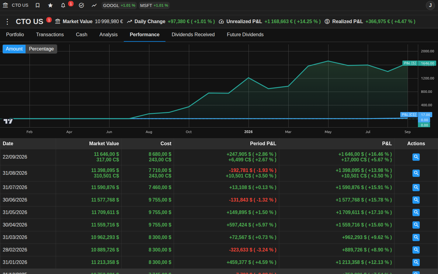The width and height of the screenshot is (438, 274).
Task: Click the GOOGL ticker chip
Action: [x=119, y=5]
